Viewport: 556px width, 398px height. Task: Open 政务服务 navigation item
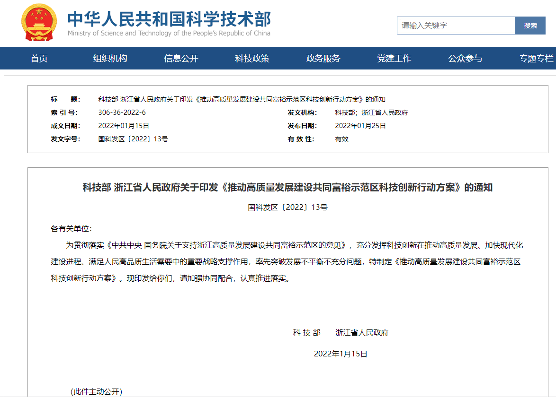[323, 59]
